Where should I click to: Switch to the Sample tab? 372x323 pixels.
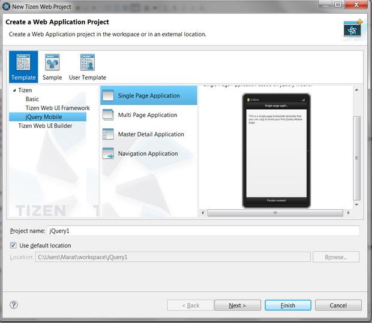[52, 67]
